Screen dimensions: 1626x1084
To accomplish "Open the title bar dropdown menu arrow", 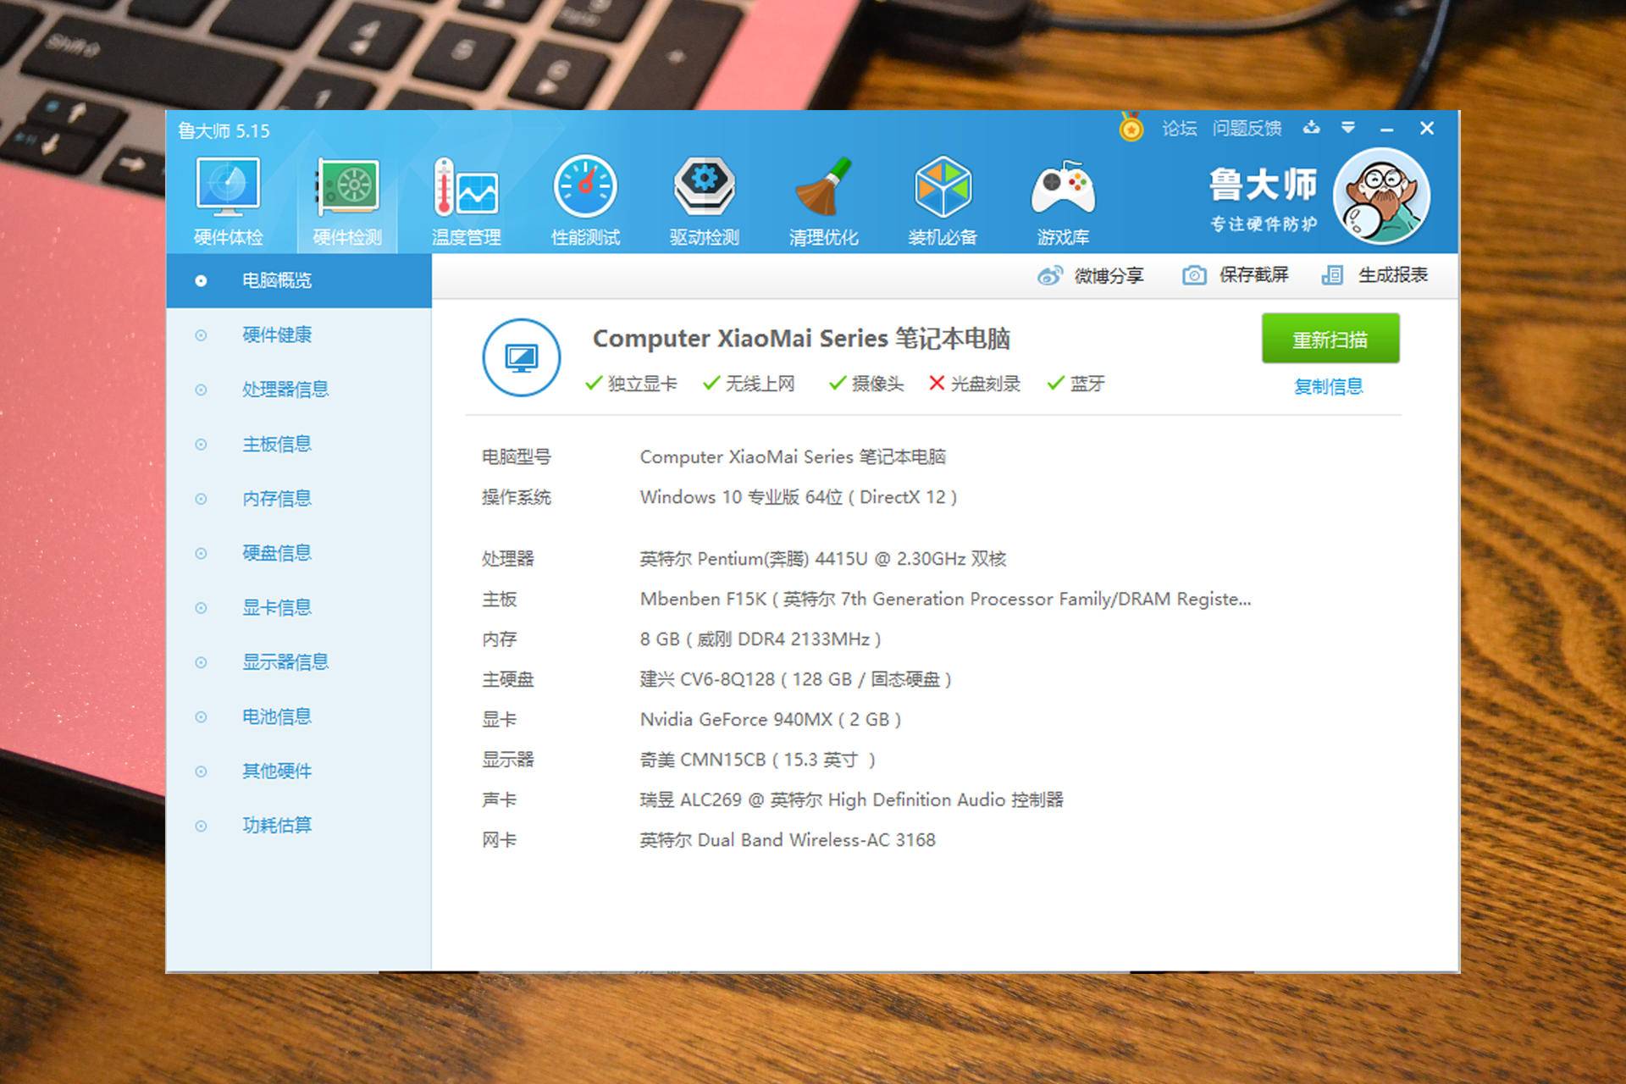I will 1348,128.
